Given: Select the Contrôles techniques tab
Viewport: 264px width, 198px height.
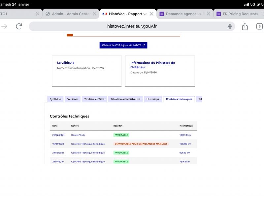Looking at the screenshot, I should click(179, 99).
